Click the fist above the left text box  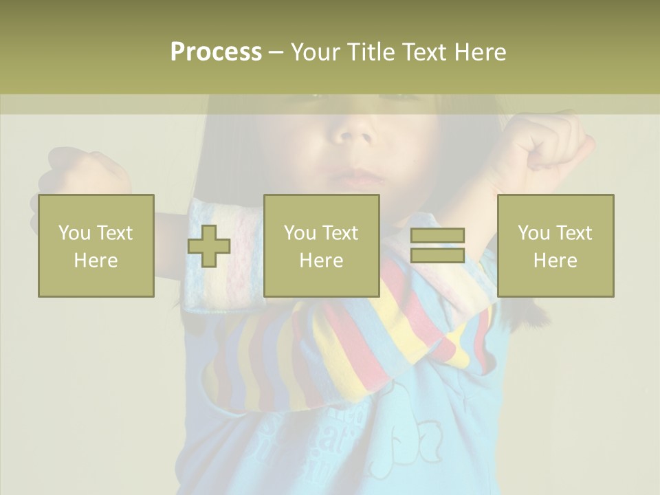(86, 172)
